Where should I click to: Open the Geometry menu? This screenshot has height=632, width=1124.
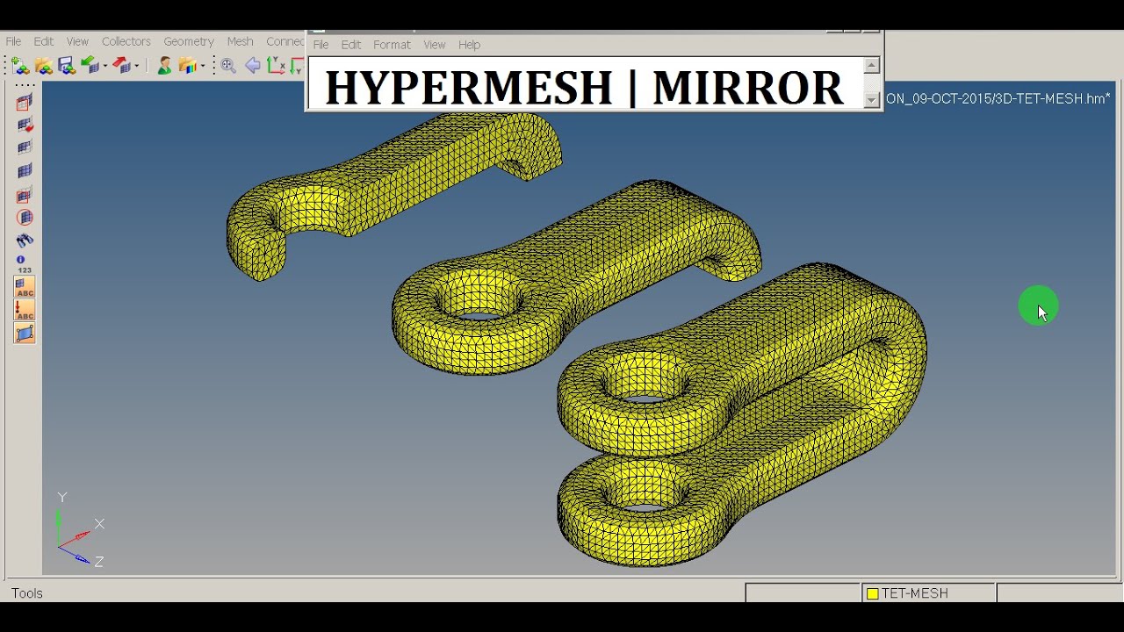pos(189,41)
